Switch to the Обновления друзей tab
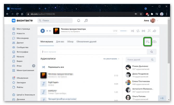 coord(86,42)
